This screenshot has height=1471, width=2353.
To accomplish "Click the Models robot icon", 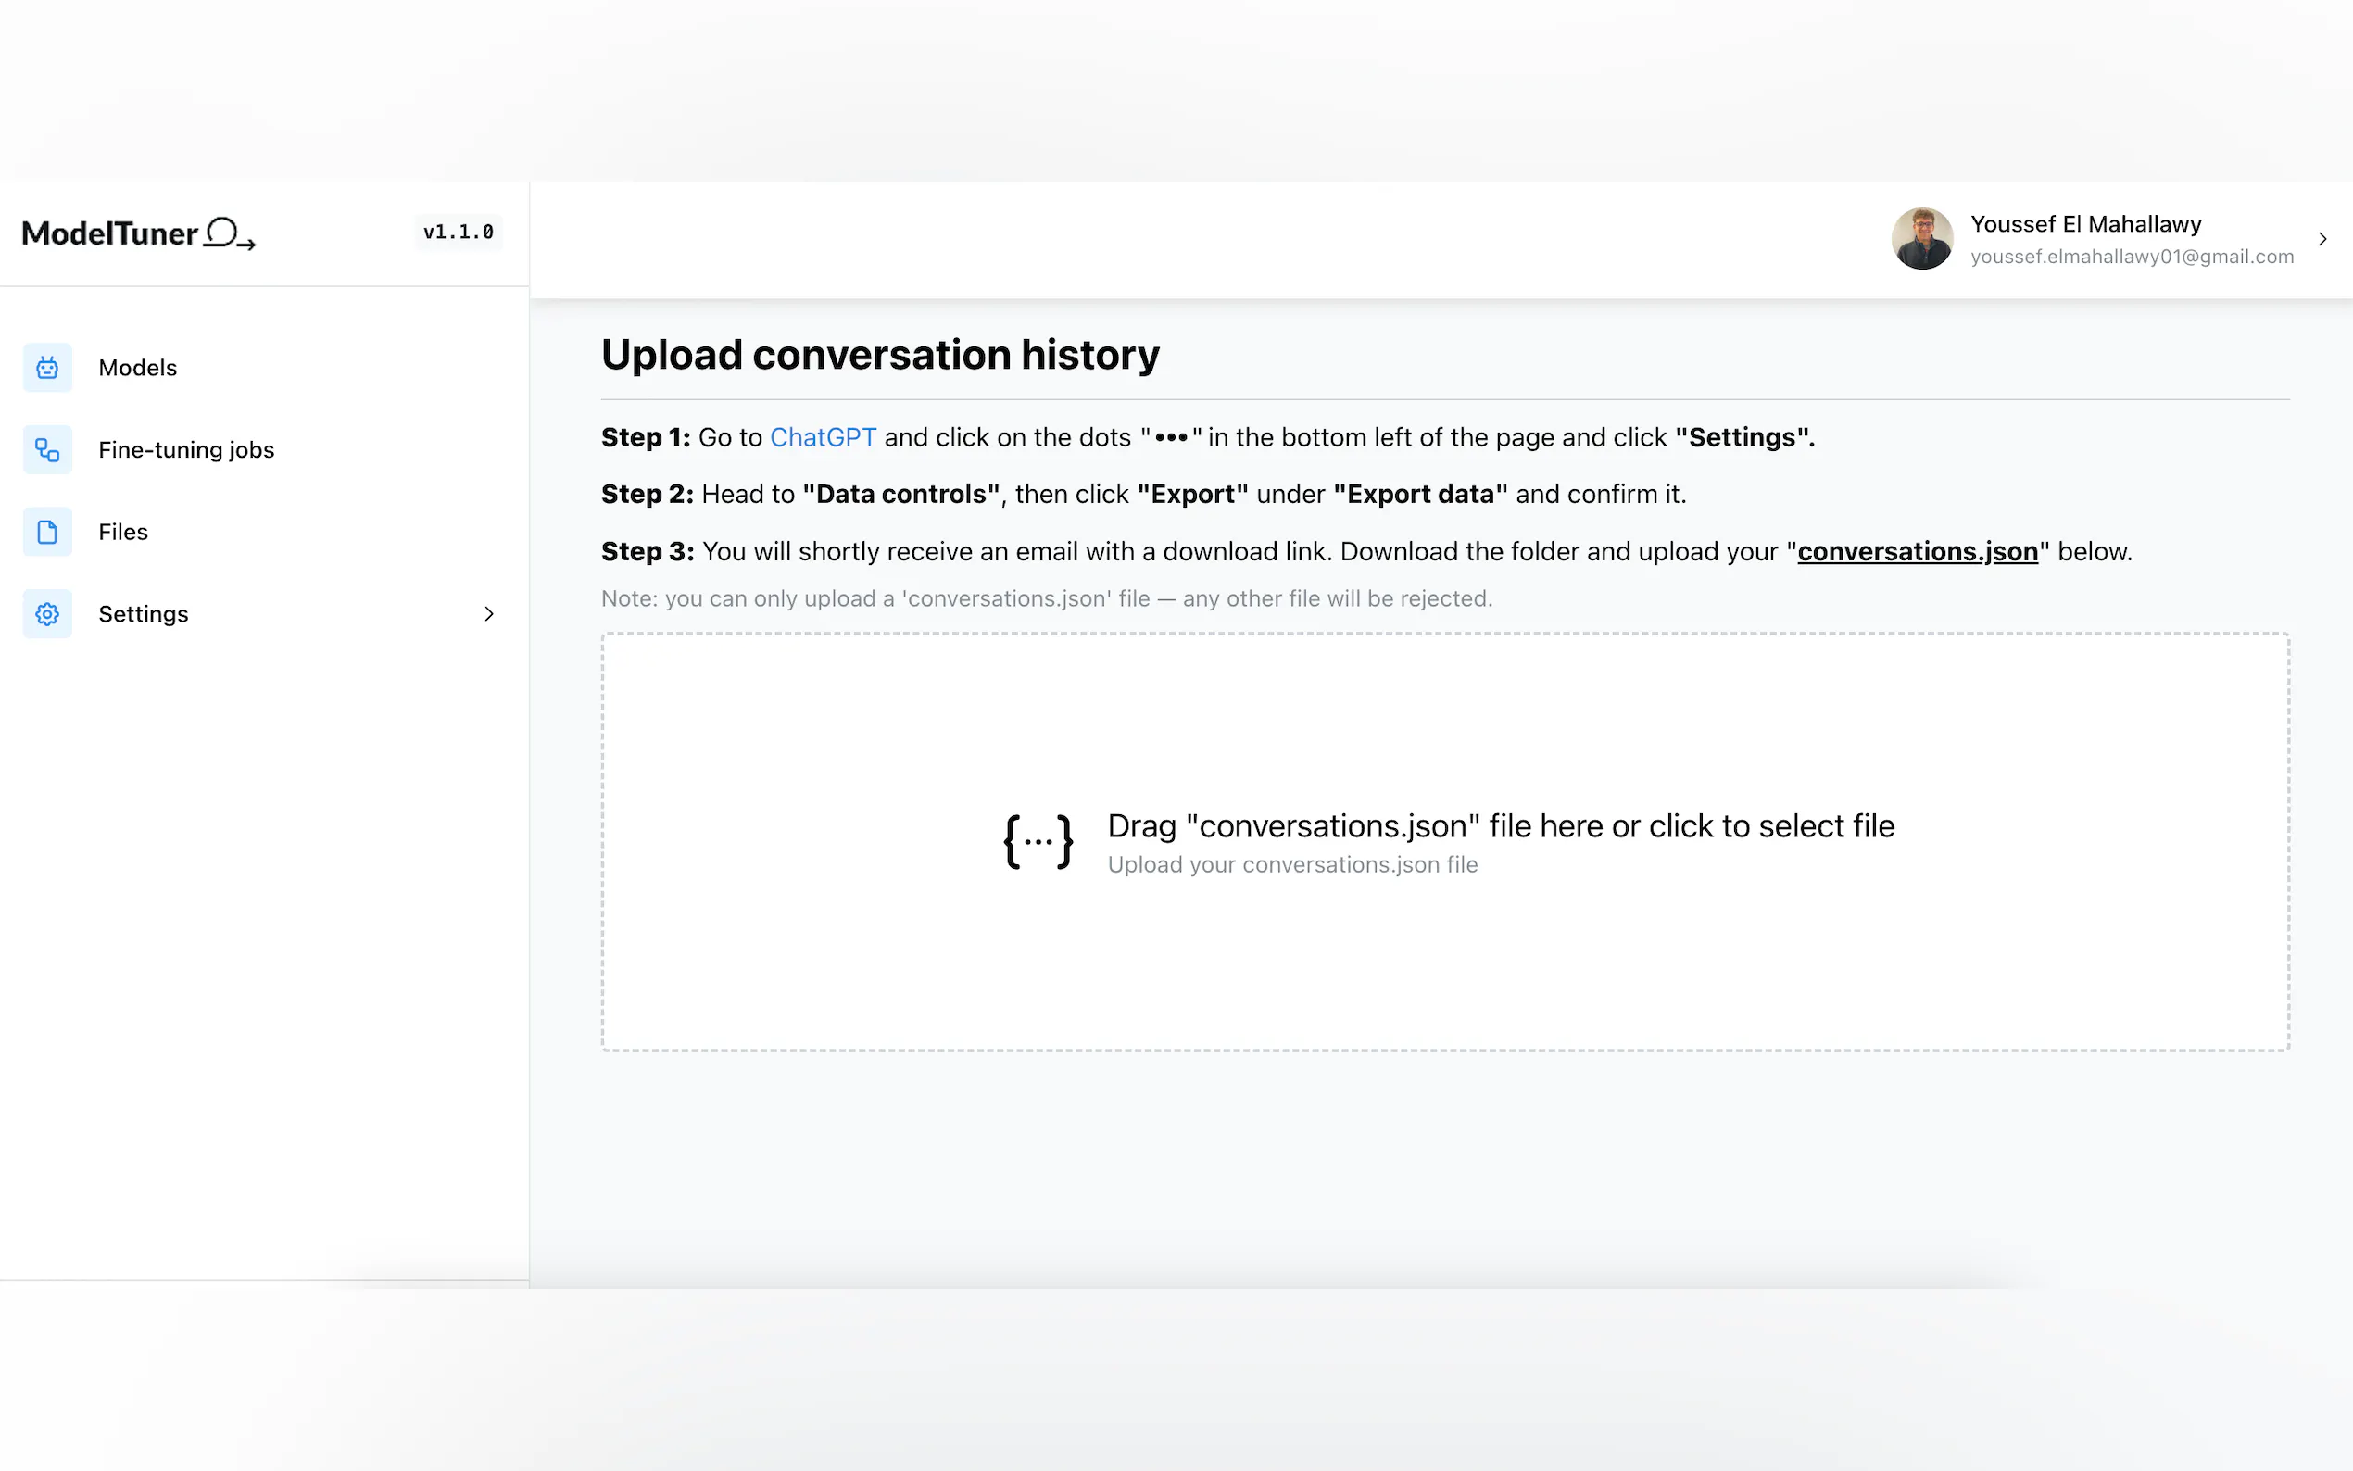I will click(x=46, y=368).
